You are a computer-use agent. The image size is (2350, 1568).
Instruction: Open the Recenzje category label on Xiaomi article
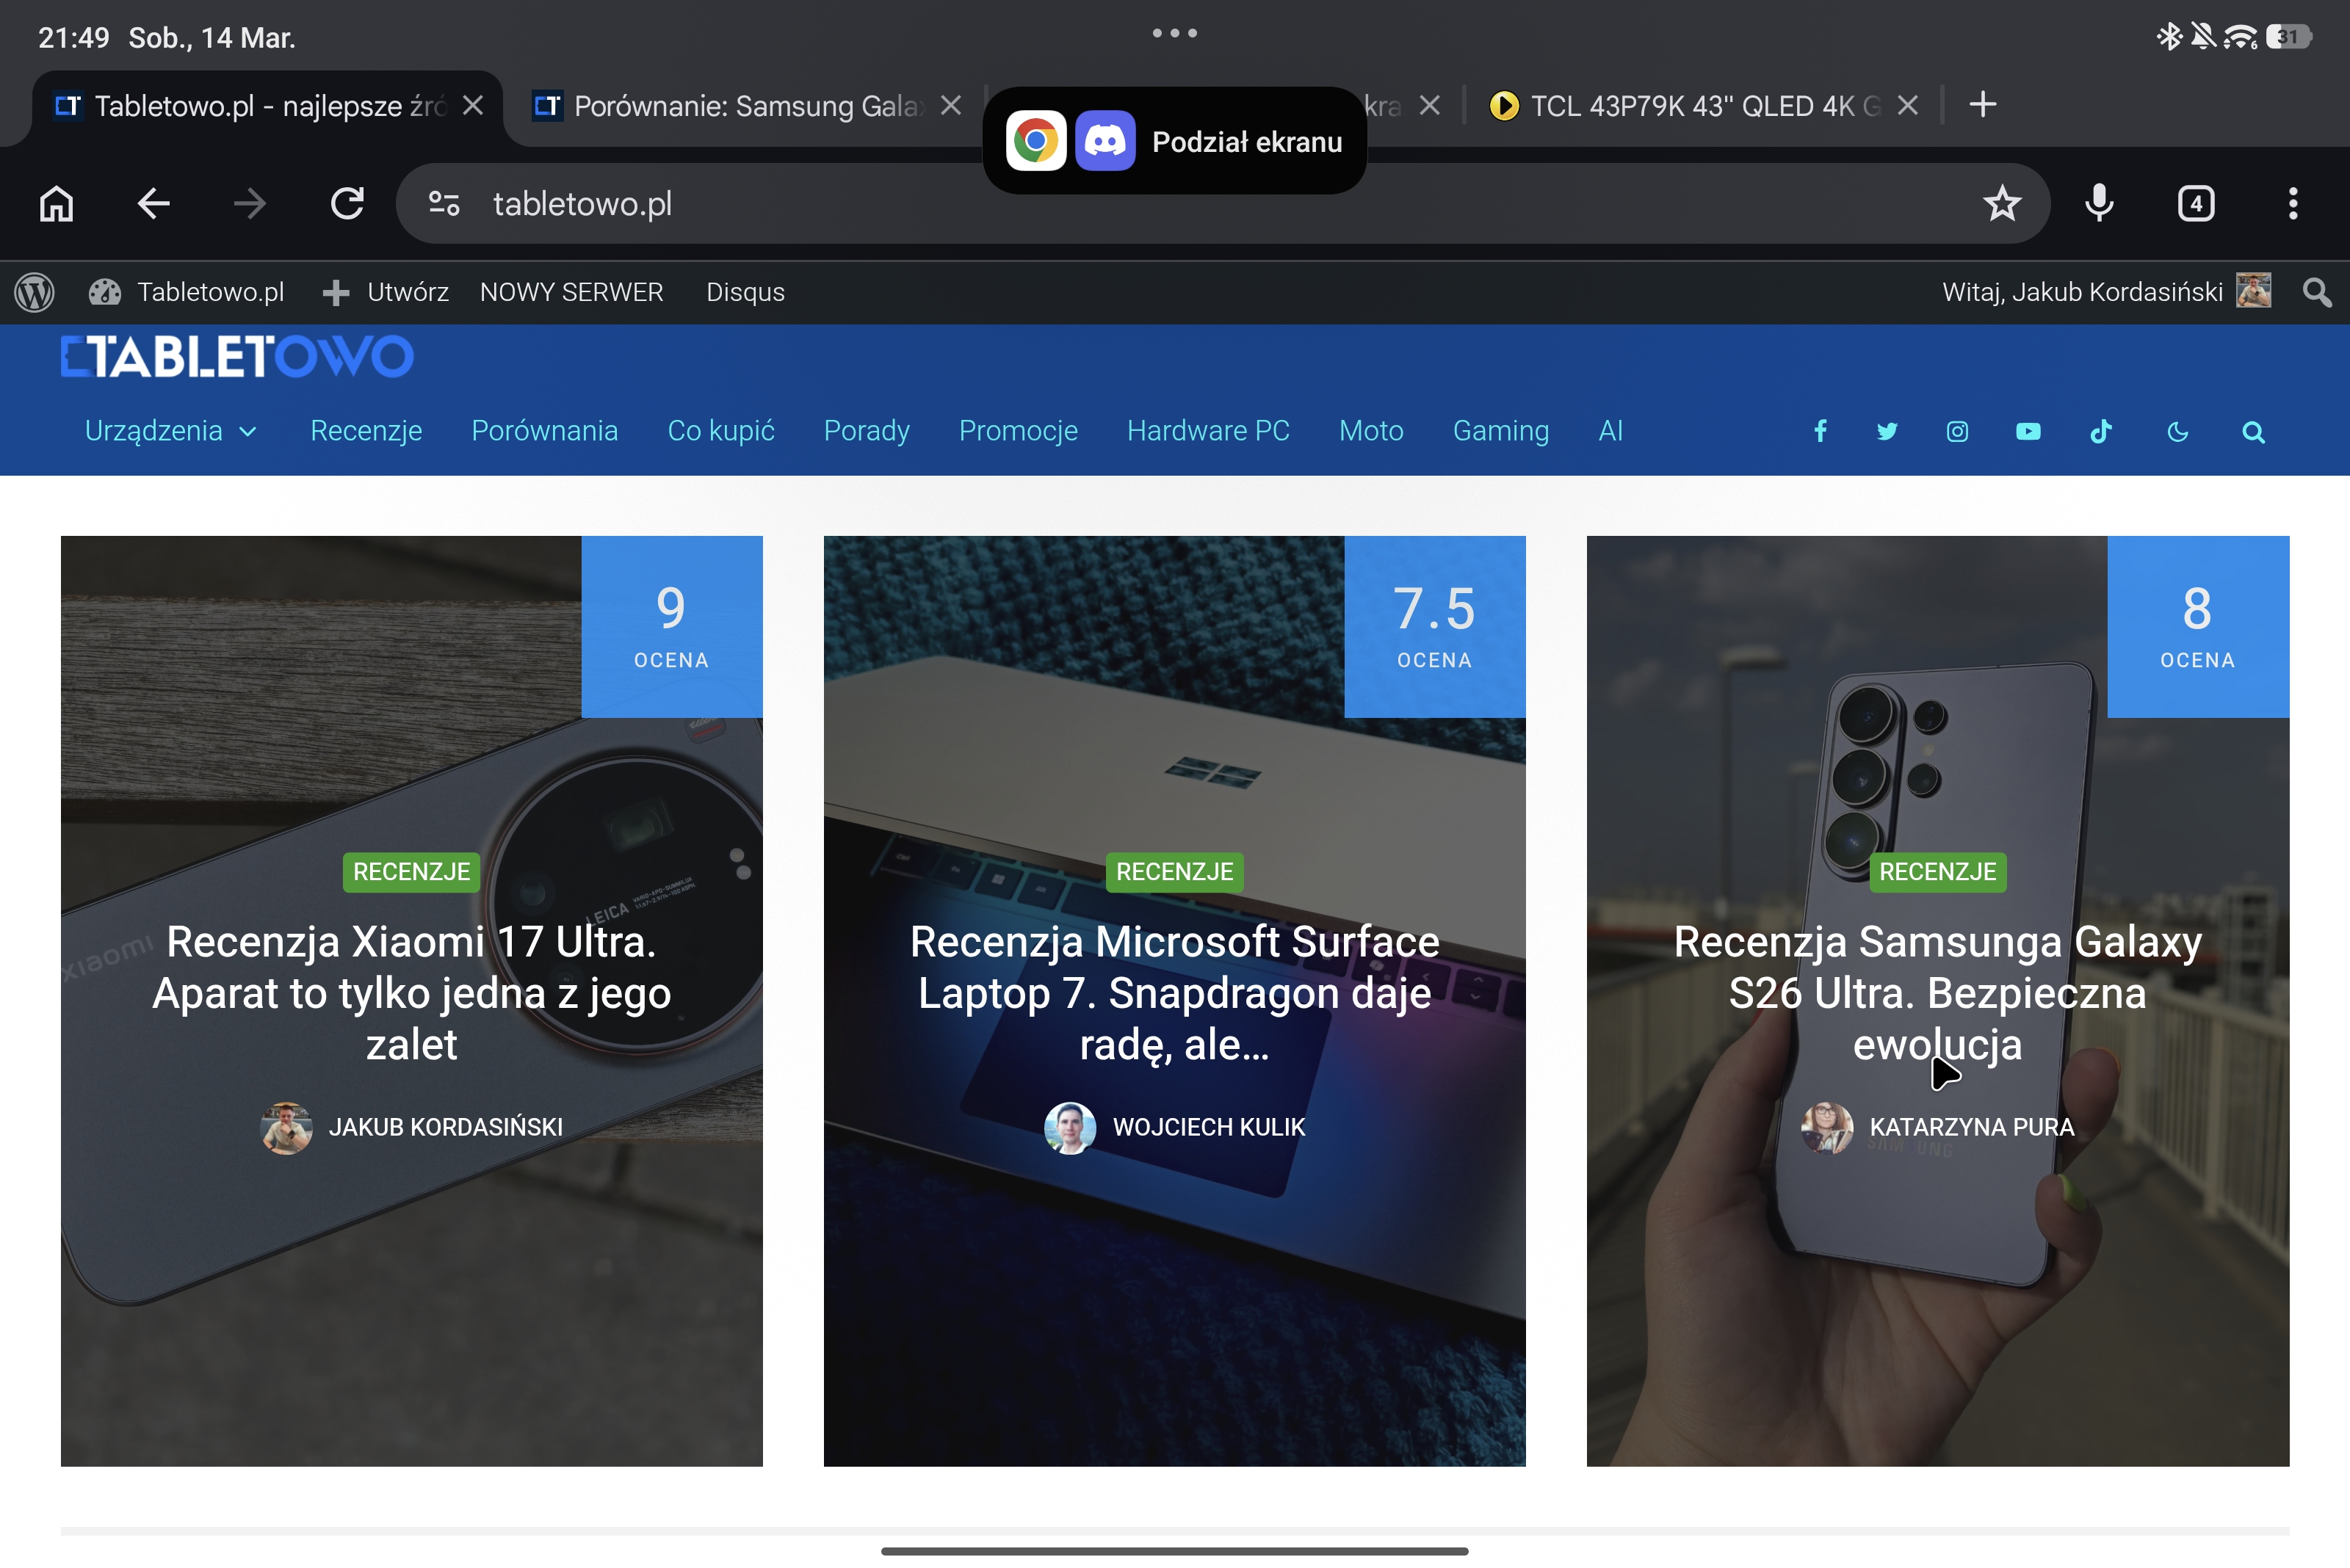(x=411, y=871)
